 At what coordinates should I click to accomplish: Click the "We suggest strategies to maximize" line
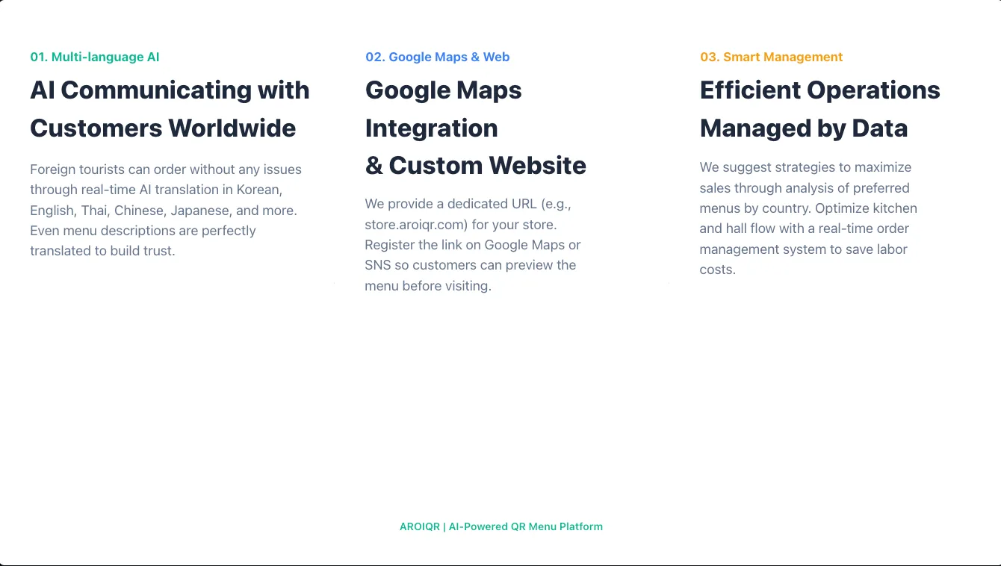[x=805, y=167]
